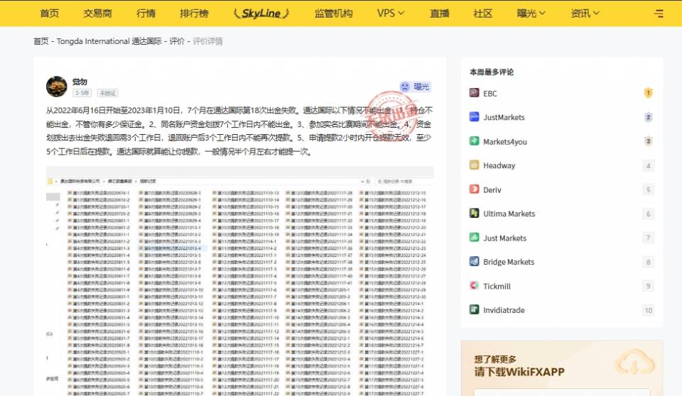Open Just Markets broker link
Viewport: 682px width, 396px height.
point(504,238)
